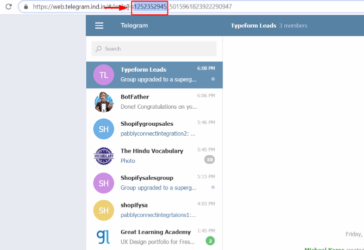This screenshot has width=364, height=250.
Task: Click 'UX Design portfolio for Fres...' preview
Action: (157, 242)
